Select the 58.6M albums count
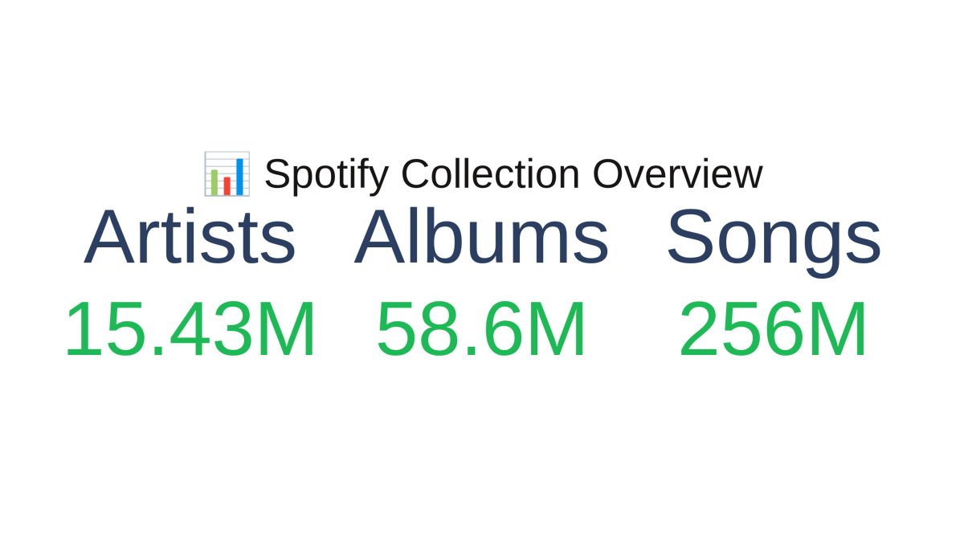The width and height of the screenshot is (964, 542). click(x=481, y=330)
